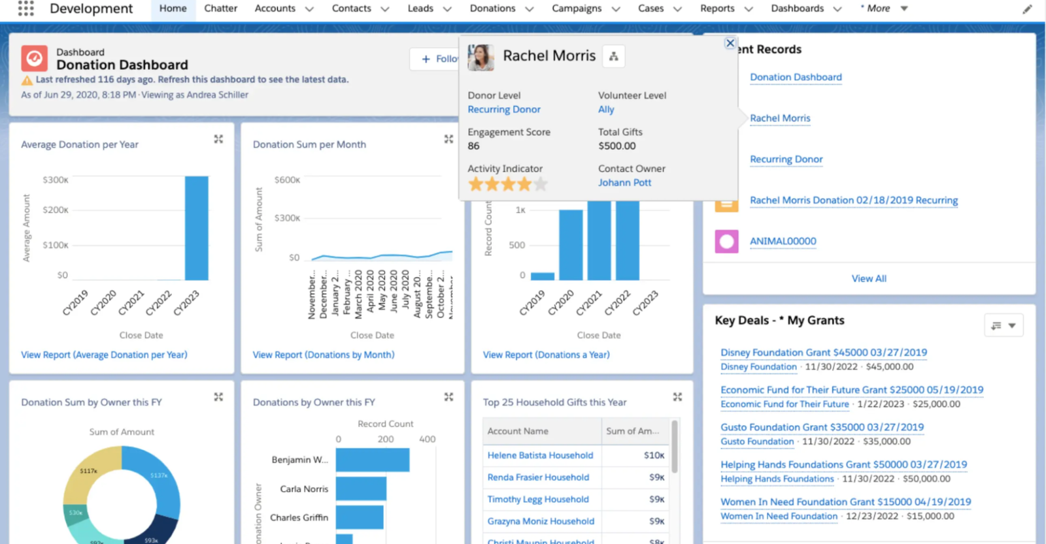Click the refresh warning triangle icon

[x=27, y=80]
